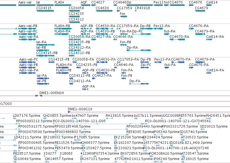Select the CG4679 gene label
Viewport: 230px width, 163px height.
click(x=201, y=8)
